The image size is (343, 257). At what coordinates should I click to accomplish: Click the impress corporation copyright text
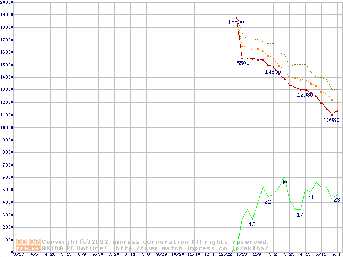pyautogui.click(x=155, y=242)
